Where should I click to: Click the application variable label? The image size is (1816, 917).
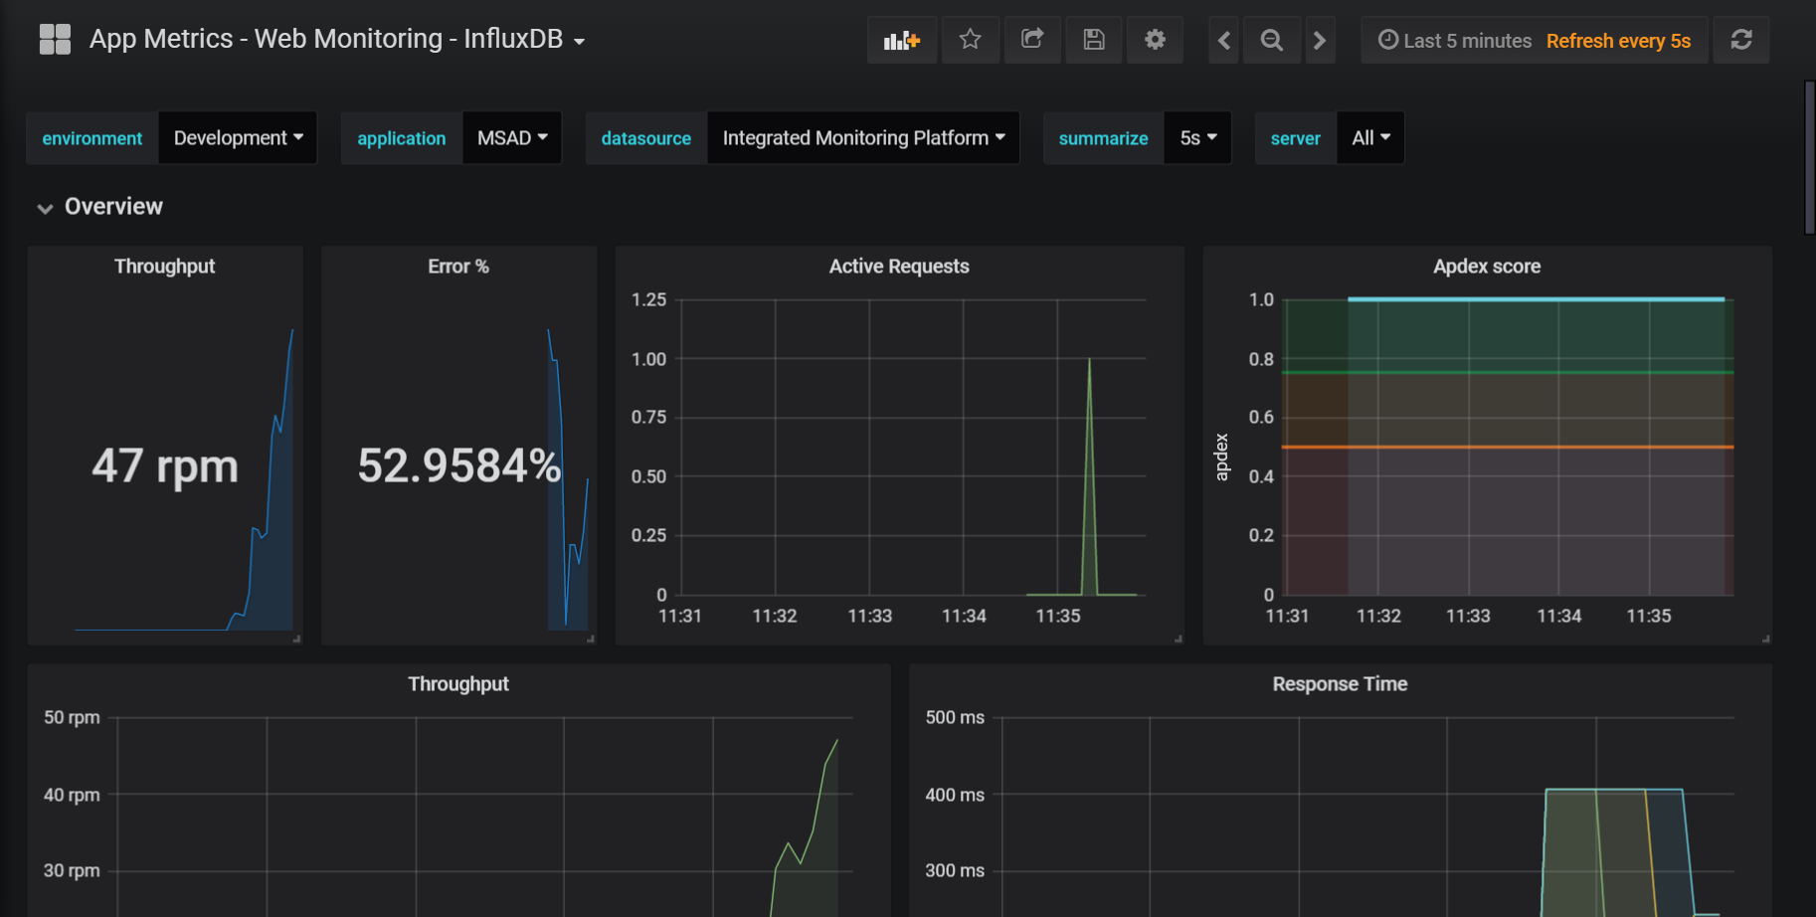point(402,138)
